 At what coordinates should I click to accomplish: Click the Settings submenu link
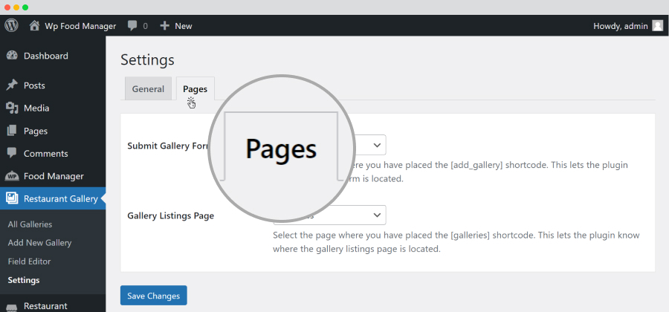point(24,280)
